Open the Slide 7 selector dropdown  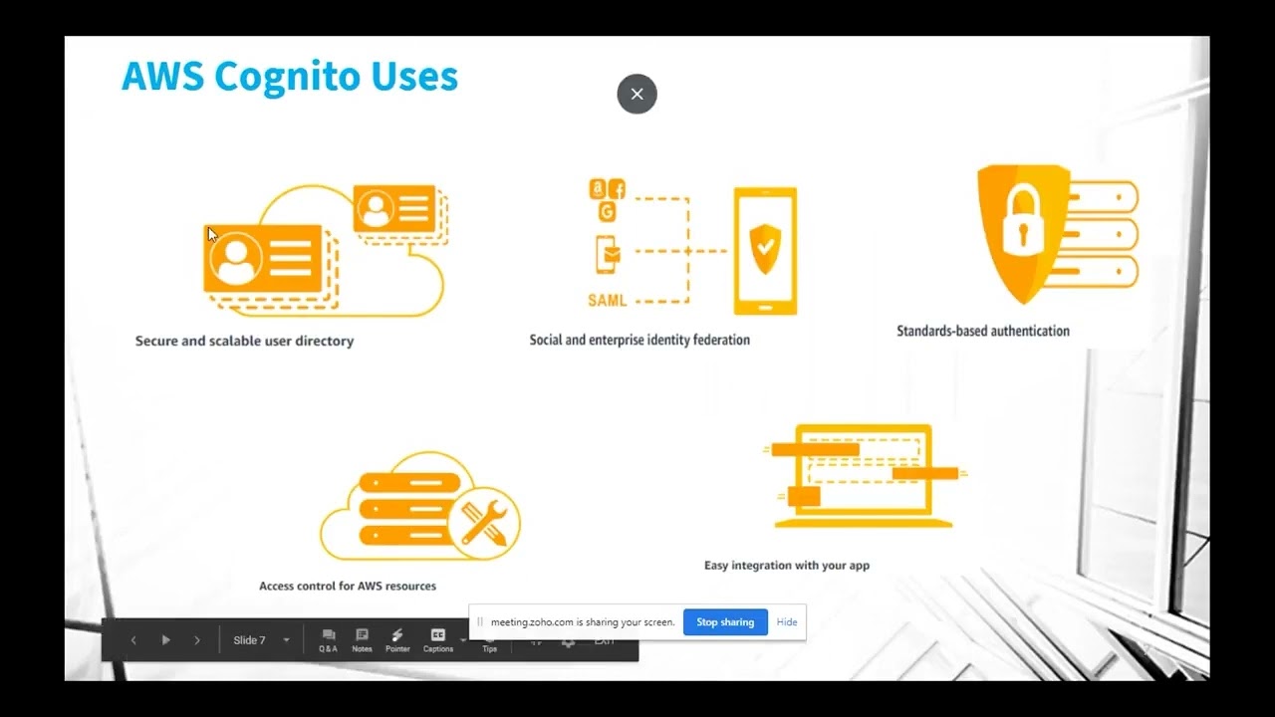coord(262,640)
